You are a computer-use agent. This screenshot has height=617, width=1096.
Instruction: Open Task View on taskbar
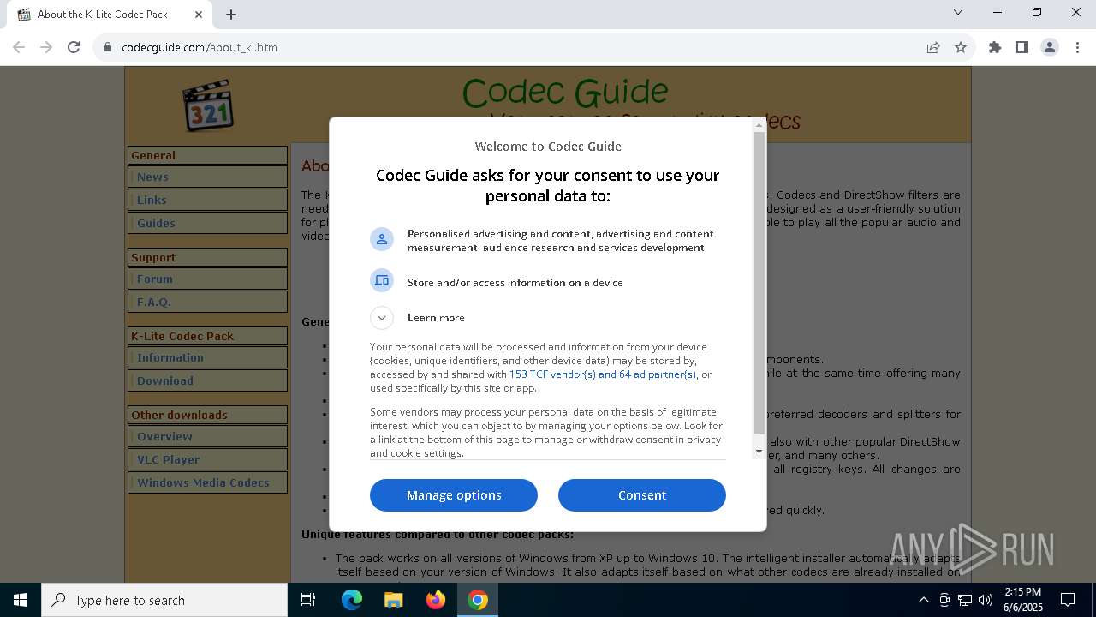coord(308,600)
